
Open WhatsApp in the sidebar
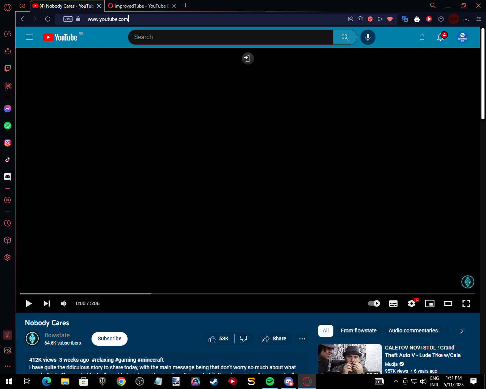point(8,126)
